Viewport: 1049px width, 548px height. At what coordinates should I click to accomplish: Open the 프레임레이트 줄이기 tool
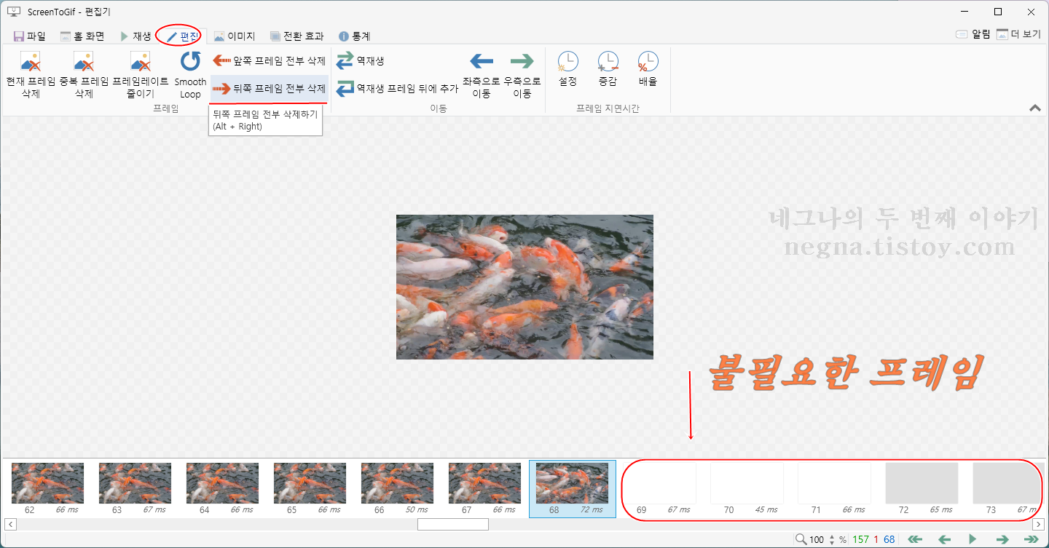pos(138,75)
